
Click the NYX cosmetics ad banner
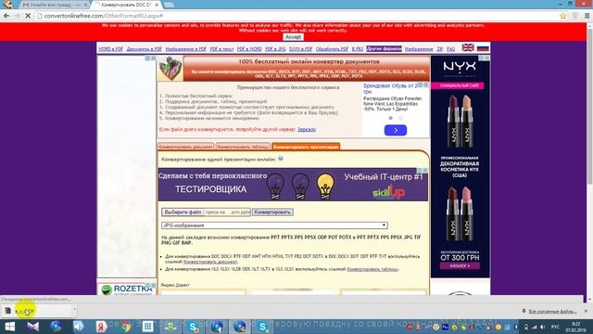(x=460, y=167)
